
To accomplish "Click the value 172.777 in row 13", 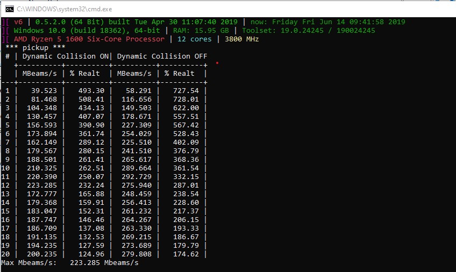I will pos(42,194).
